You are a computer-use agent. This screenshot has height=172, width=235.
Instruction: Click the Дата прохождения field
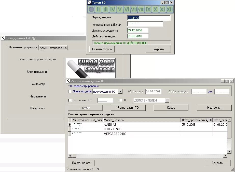[x=138, y=30]
